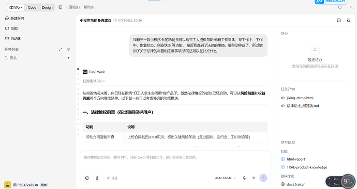Click the 免费 plan badge

pos(43,185)
